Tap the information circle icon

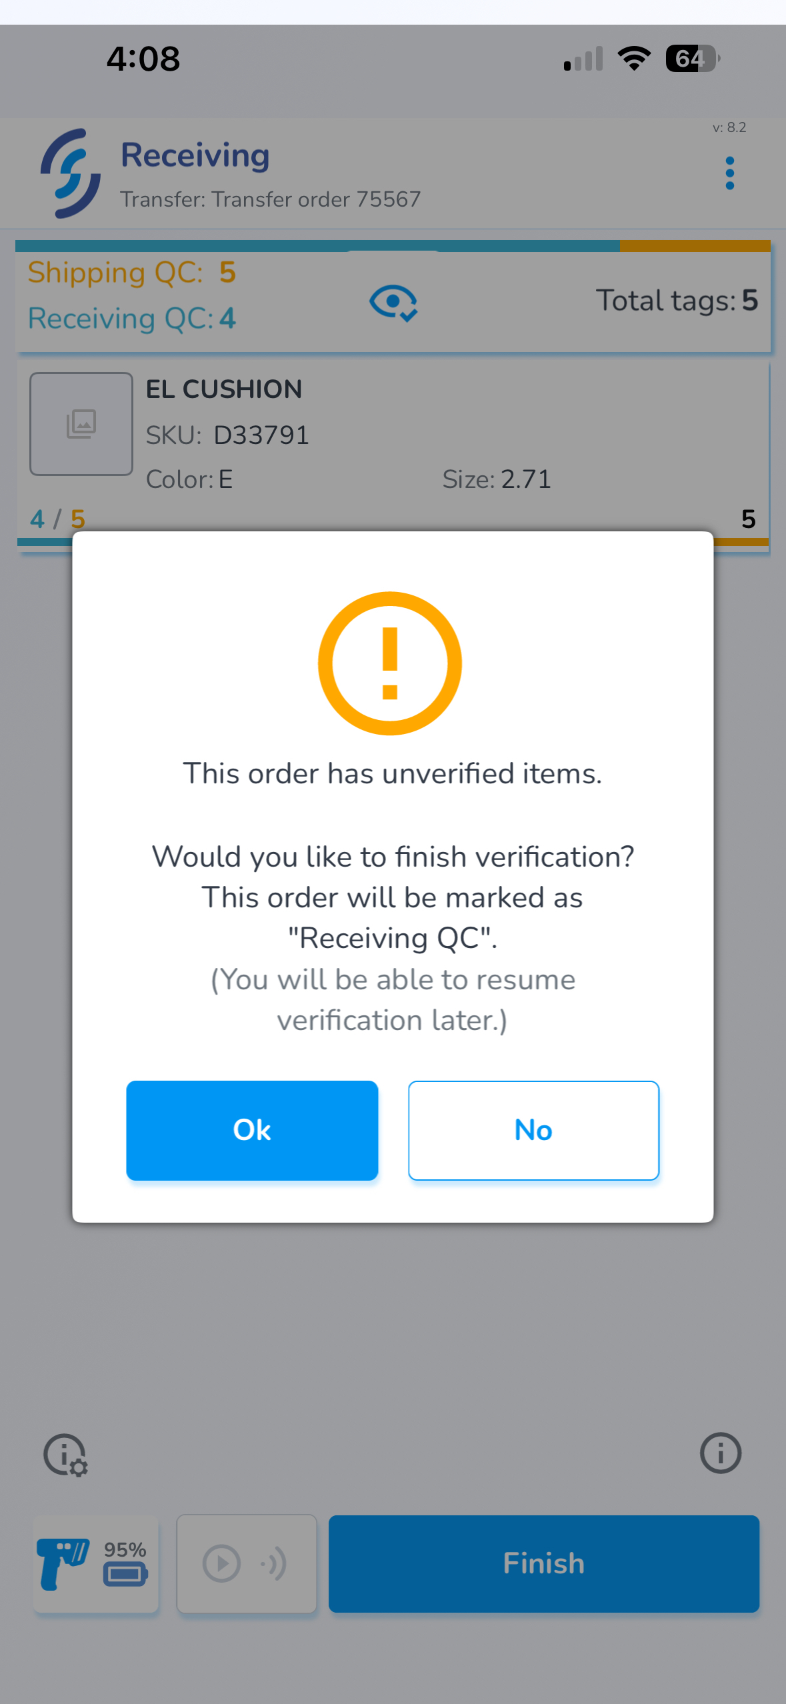721,1453
